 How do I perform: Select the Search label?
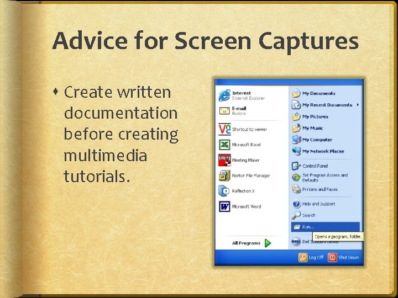[309, 215]
